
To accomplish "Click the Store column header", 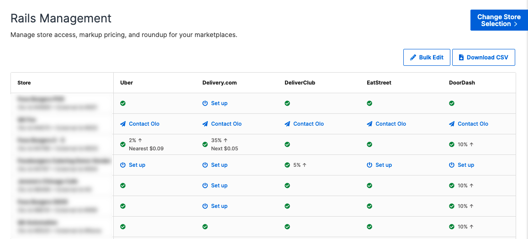I will pyautogui.click(x=24, y=83).
